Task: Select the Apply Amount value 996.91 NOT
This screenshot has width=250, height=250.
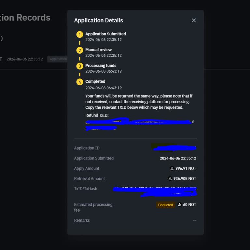Action: [x=186, y=168]
